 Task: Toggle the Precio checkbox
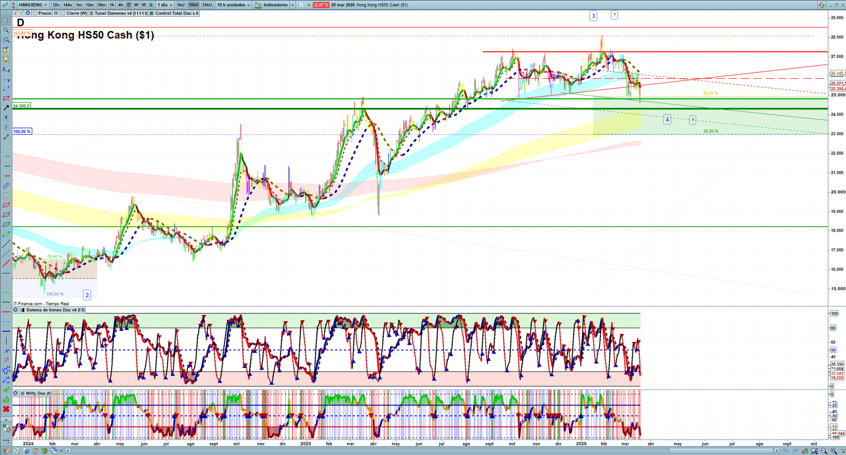35,13
